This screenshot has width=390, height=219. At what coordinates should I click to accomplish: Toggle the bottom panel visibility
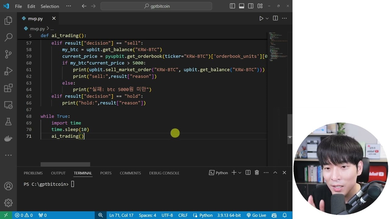[x=242, y=6]
